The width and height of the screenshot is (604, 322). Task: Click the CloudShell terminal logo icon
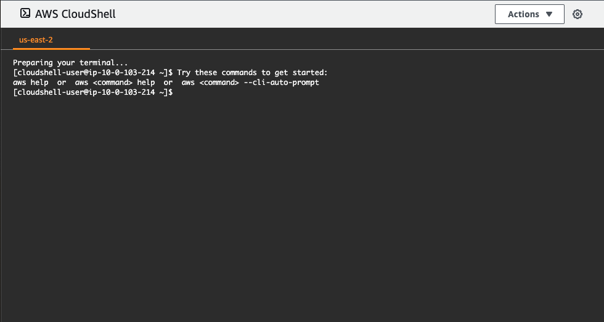pos(25,14)
